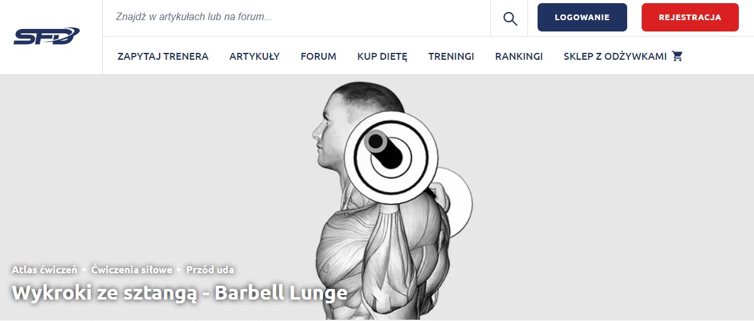754x321 pixels.
Task: Click the magnifying glass search icon
Action: coord(510,19)
